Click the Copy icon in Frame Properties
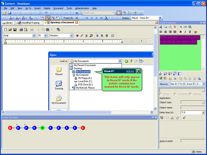This screenshot has width=207, height=155. pyautogui.click(x=165, y=27)
